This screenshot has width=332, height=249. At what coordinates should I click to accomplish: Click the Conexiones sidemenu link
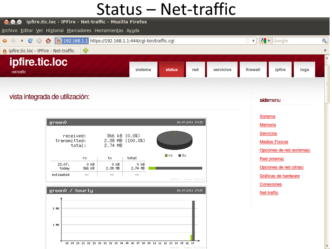[x=270, y=184]
